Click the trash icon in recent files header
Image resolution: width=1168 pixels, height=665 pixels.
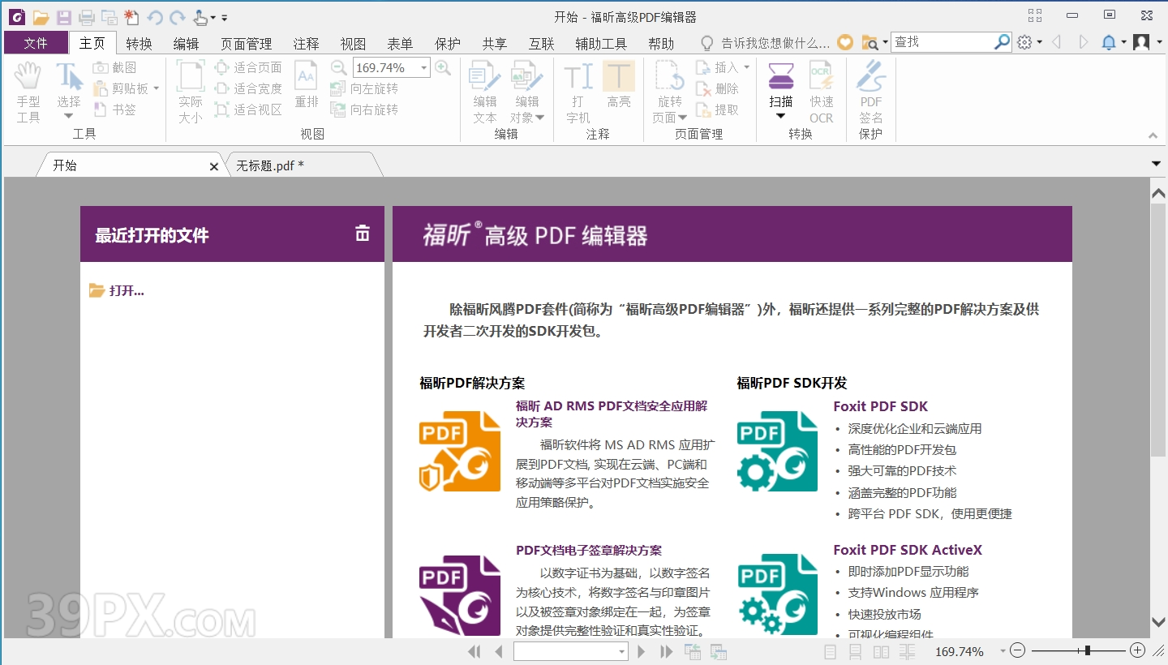pos(363,234)
